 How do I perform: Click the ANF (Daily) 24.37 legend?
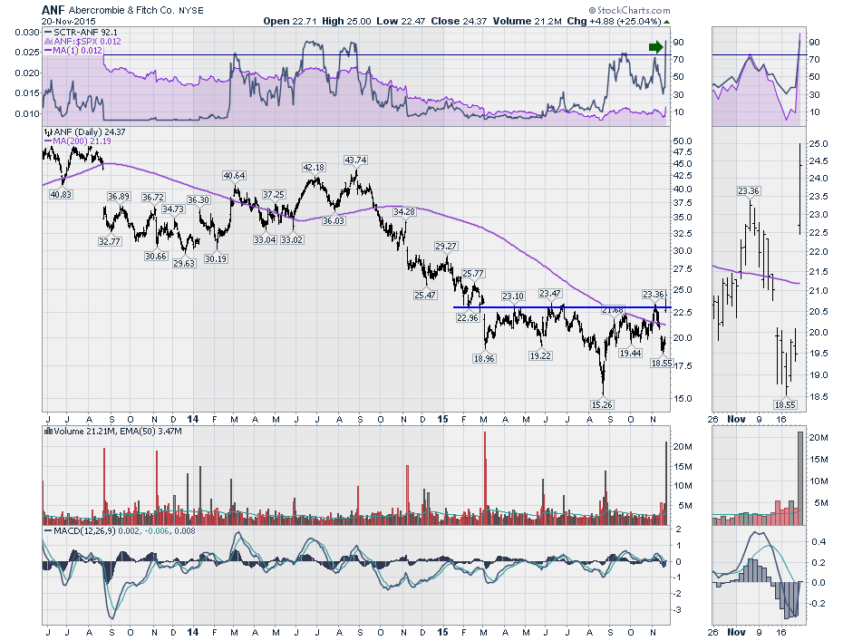(85, 131)
